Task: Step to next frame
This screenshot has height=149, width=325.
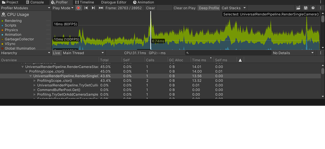Action: [93, 8]
